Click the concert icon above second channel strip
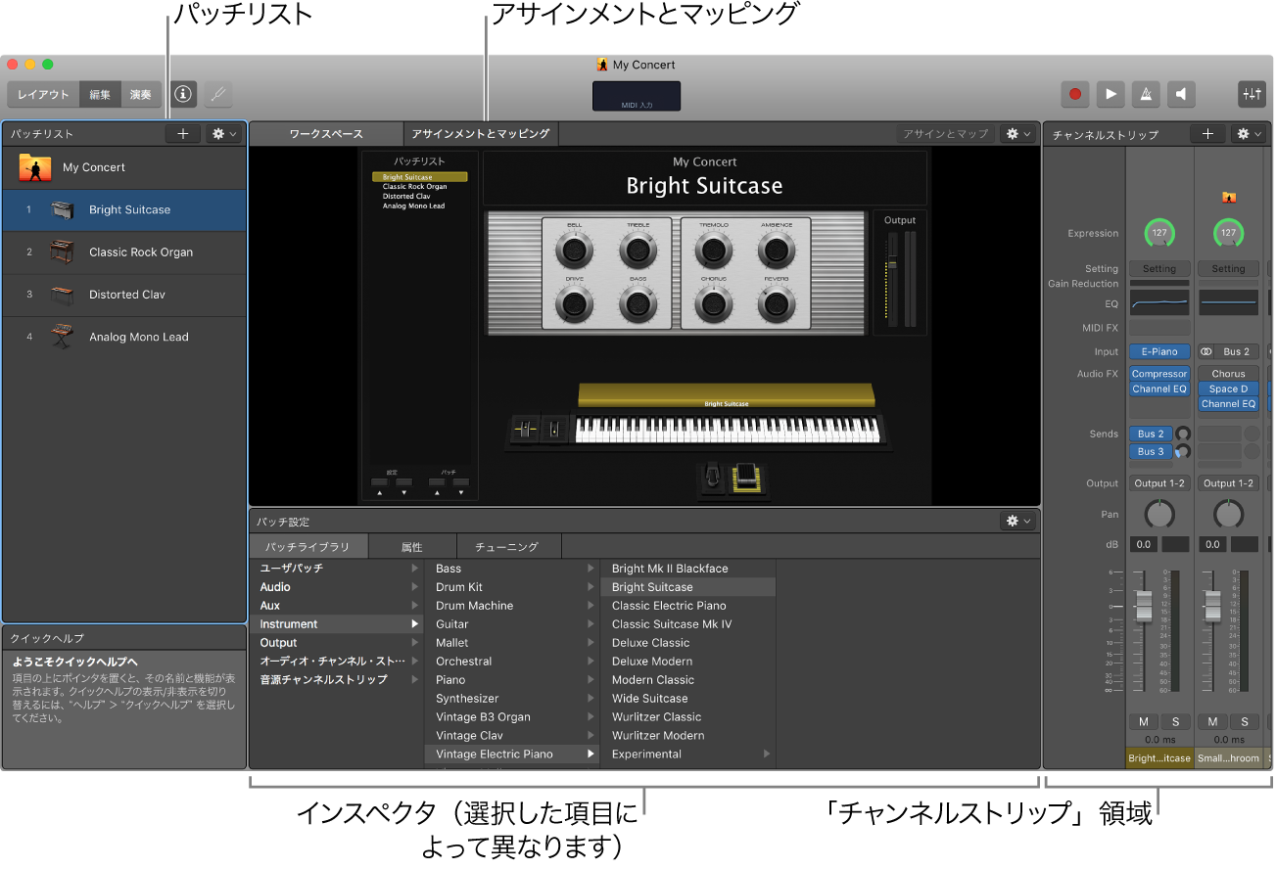 click(1229, 197)
